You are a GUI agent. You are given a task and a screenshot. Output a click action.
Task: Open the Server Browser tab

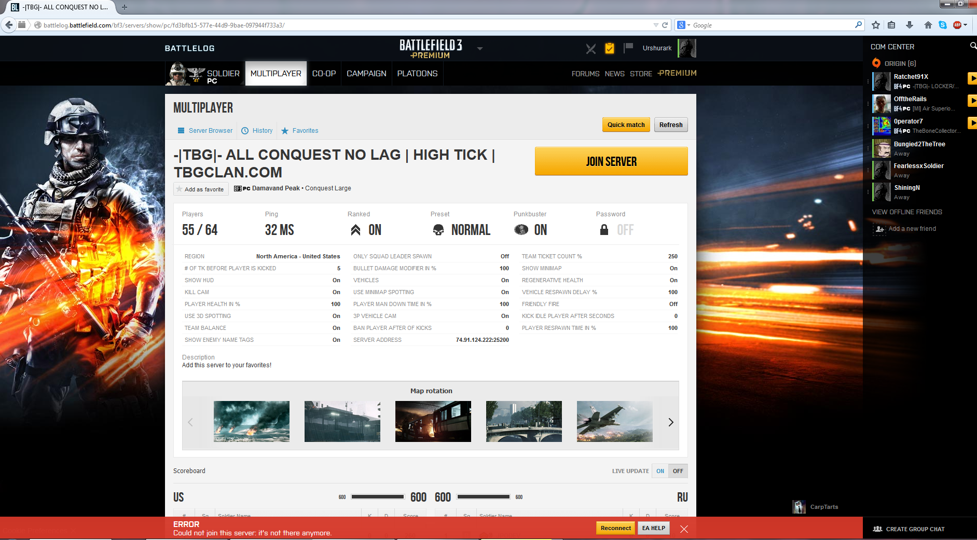click(x=205, y=131)
